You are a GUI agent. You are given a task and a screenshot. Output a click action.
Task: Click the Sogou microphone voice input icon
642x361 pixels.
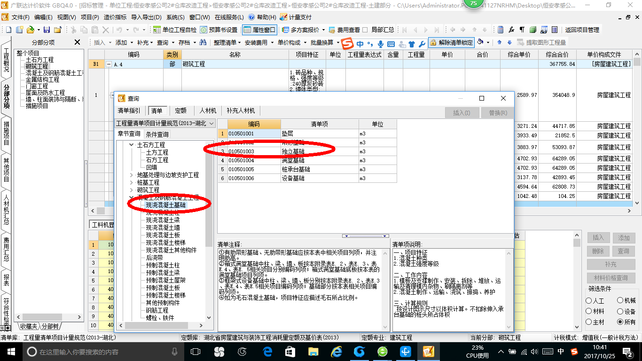pos(380,44)
